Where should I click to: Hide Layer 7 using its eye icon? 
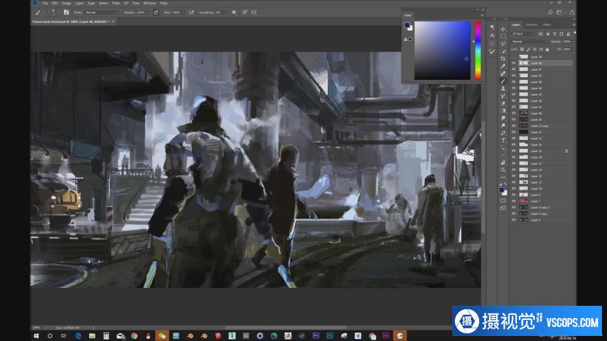pos(514,201)
